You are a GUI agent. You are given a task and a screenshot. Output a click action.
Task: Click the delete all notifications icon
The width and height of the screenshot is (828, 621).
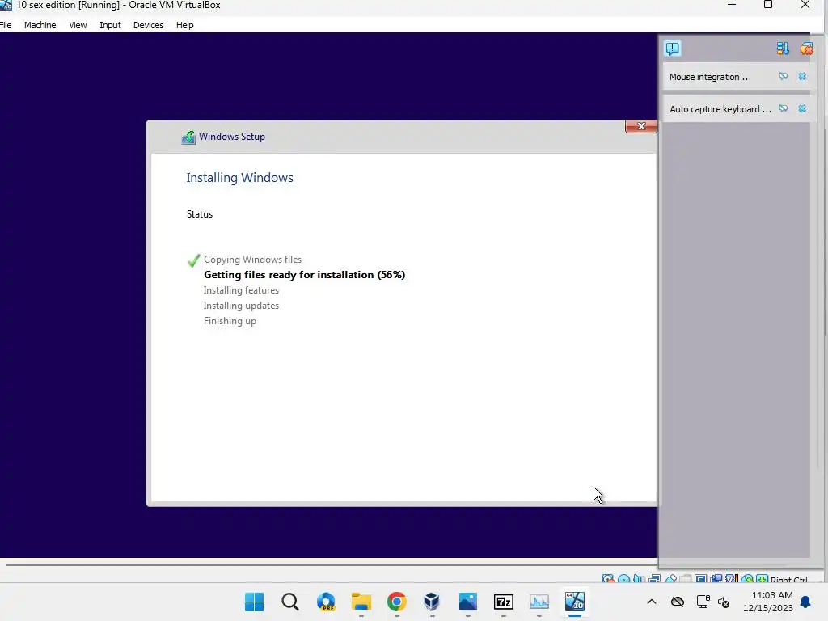point(807,49)
